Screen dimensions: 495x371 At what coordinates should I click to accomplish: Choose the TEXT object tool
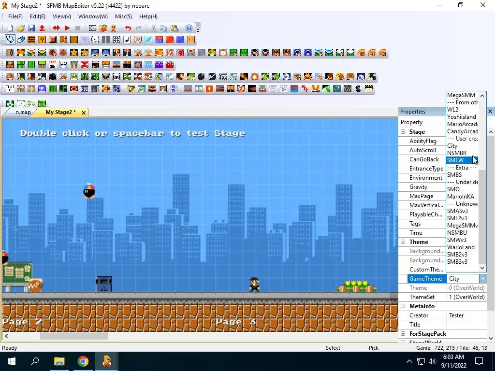click(x=10, y=89)
